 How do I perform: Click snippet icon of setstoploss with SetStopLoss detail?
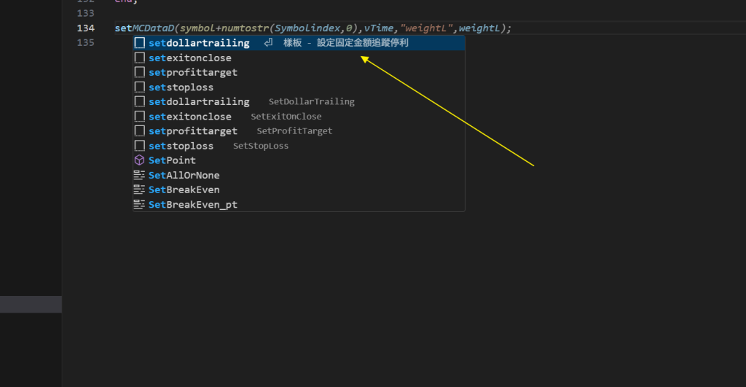[x=140, y=146]
